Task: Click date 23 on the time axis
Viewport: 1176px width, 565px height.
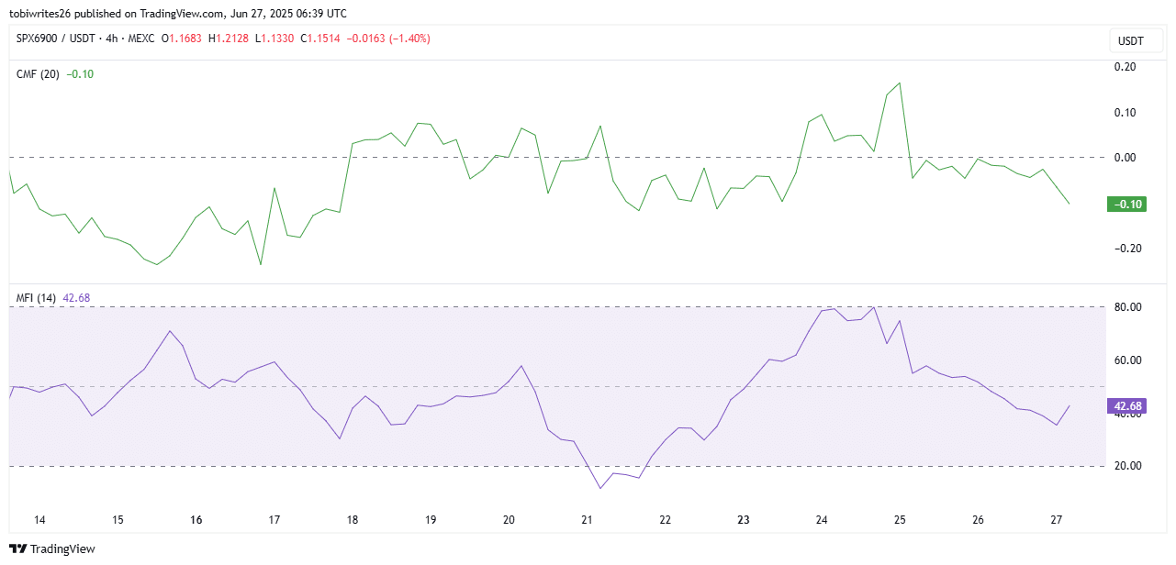Action: (743, 520)
